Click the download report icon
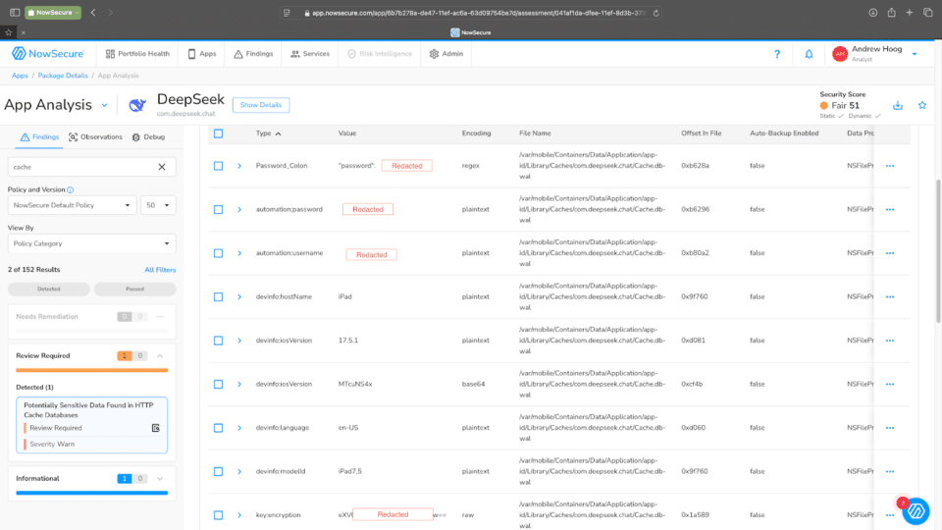The height and width of the screenshot is (530, 942). click(897, 105)
